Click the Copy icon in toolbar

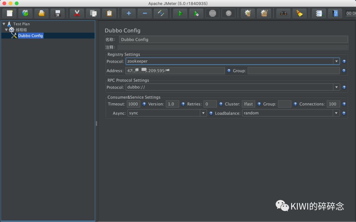point(93,13)
